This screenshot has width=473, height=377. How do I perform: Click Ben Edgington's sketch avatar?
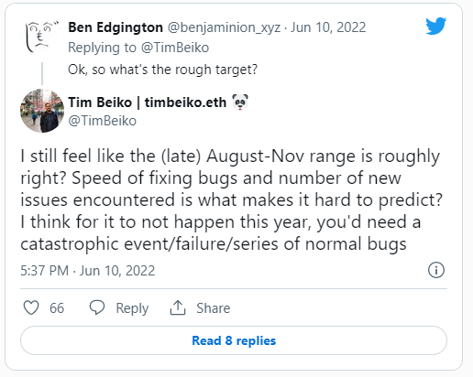(x=42, y=38)
